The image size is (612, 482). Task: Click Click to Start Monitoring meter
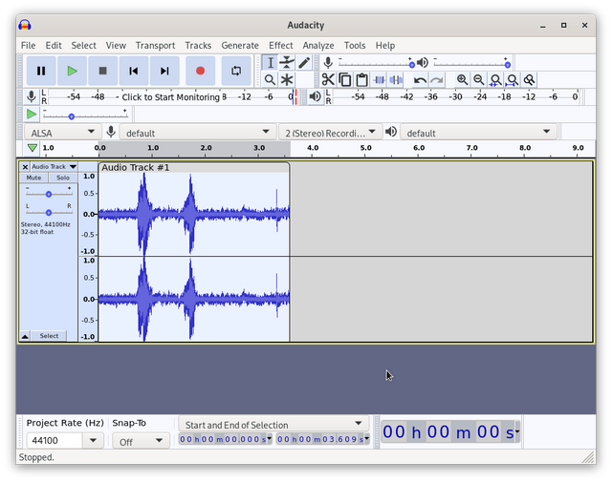click(171, 97)
